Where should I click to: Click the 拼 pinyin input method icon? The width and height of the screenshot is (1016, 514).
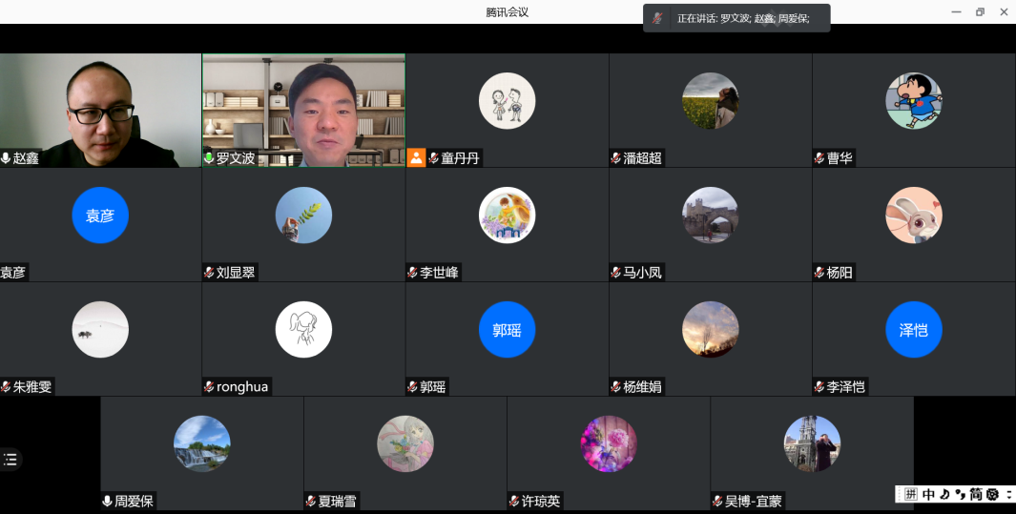[x=910, y=494]
